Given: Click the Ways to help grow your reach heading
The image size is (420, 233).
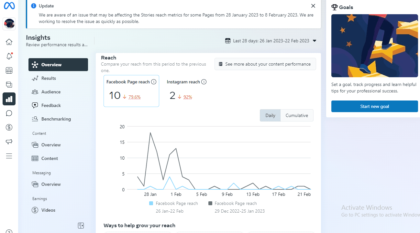Looking at the screenshot, I should pyautogui.click(x=139, y=225).
